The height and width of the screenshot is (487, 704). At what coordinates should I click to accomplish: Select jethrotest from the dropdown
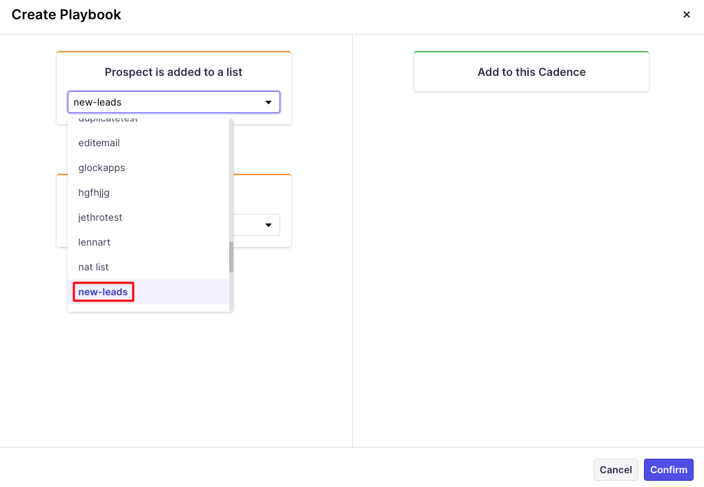tap(100, 217)
